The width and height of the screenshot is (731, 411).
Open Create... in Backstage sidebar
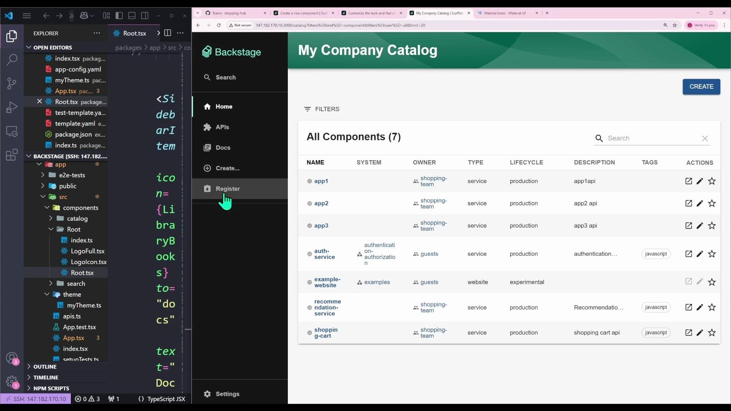[x=240, y=168]
